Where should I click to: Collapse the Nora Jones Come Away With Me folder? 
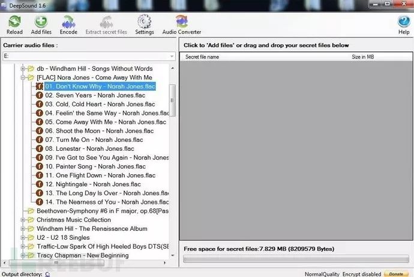pyautogui.click(x=23, y=78)
